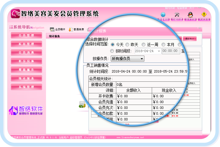This screenshot has height=147, width=220.
Task: Click the hair logo beside the system title
Action: pos(15,14)
